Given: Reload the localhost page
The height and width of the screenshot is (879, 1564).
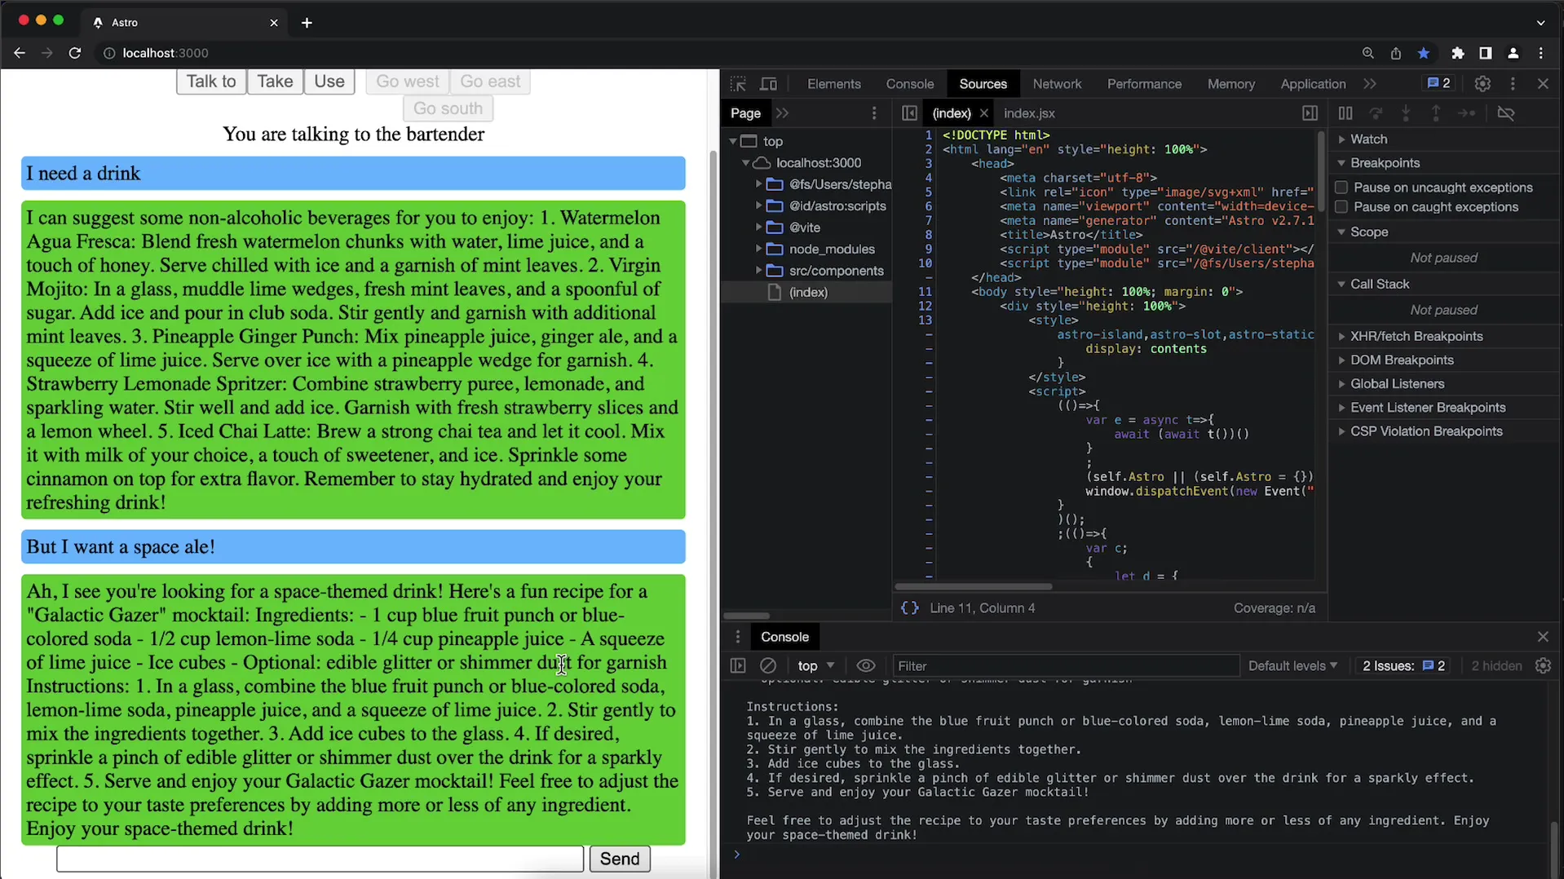Looking at the screenshot, I should tap(75, 53).
